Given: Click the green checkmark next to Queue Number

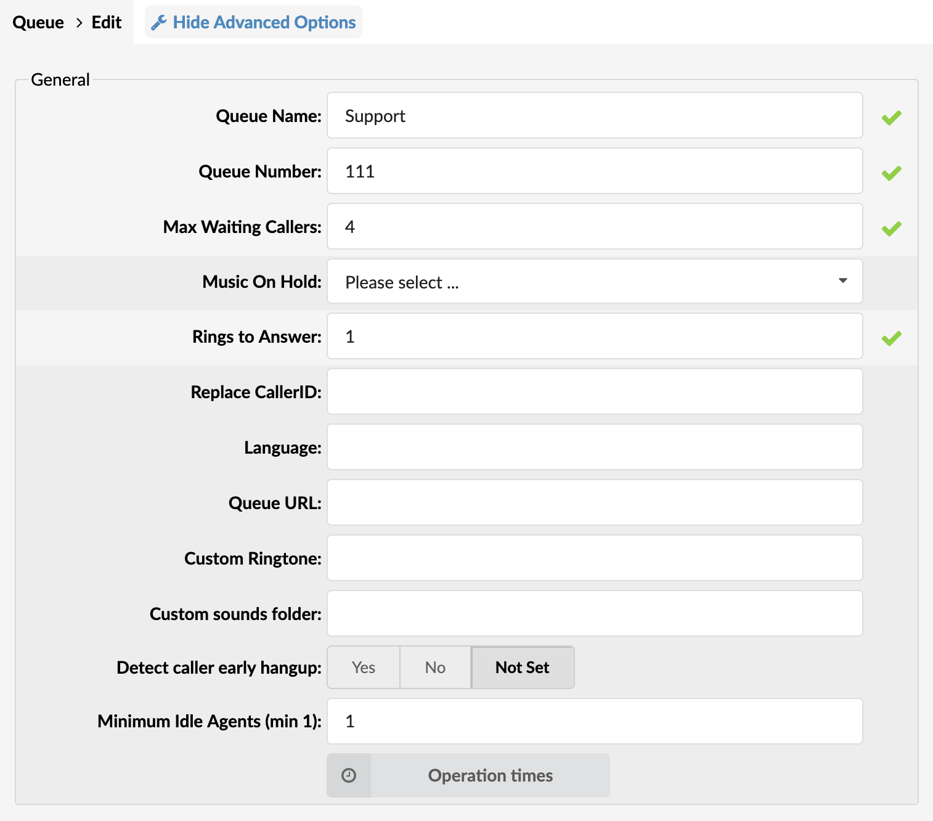Looking at the screenshot, I should pyautogui.click(x=891, y=173).
